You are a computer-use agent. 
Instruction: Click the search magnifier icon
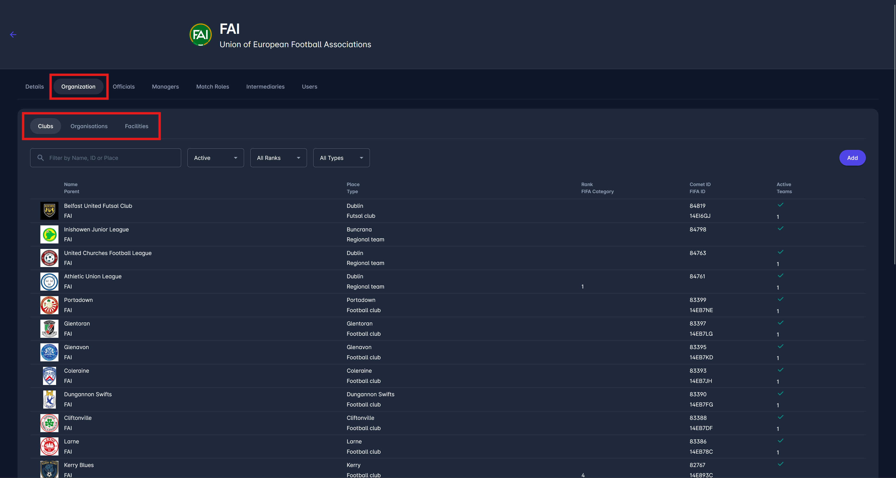point(41,158)
